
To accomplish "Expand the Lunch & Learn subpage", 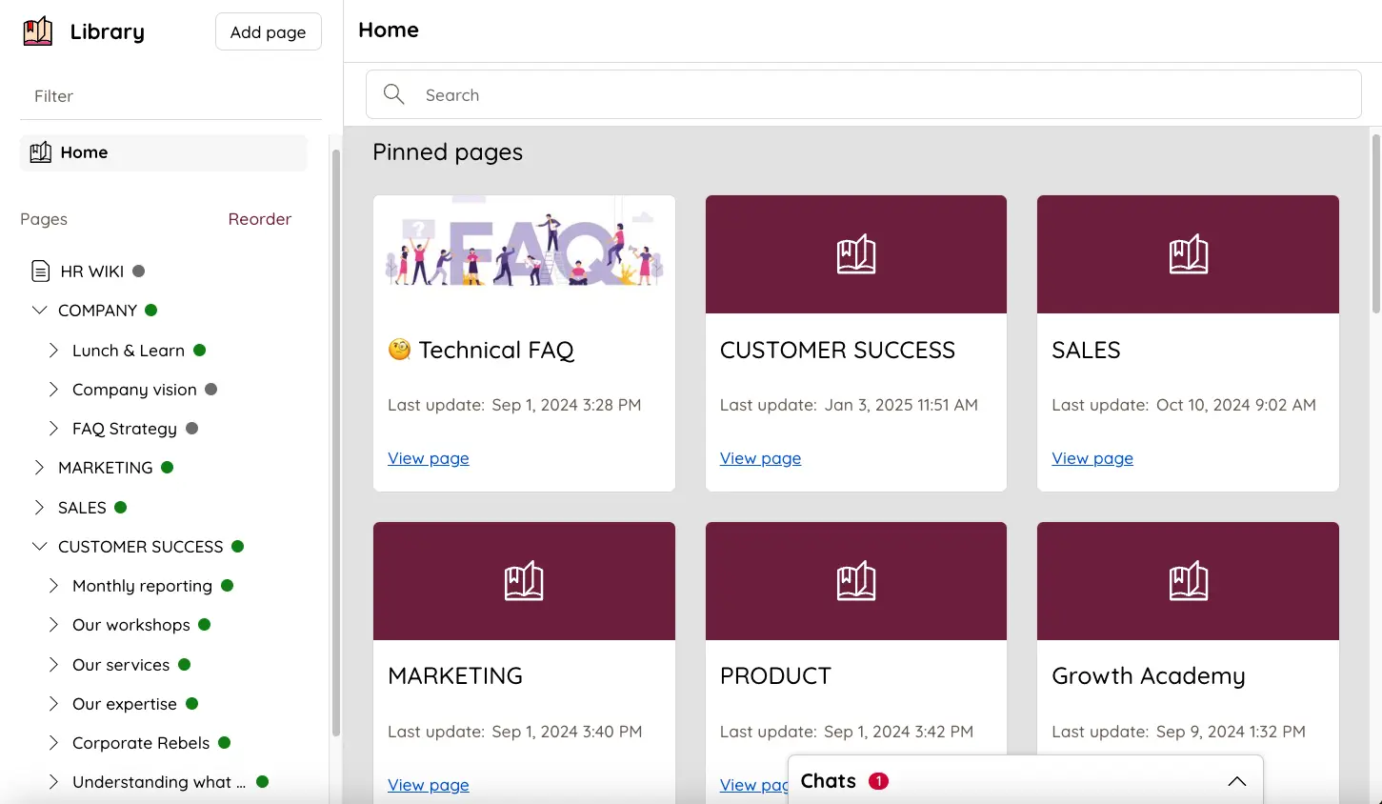I will [53, 351].
